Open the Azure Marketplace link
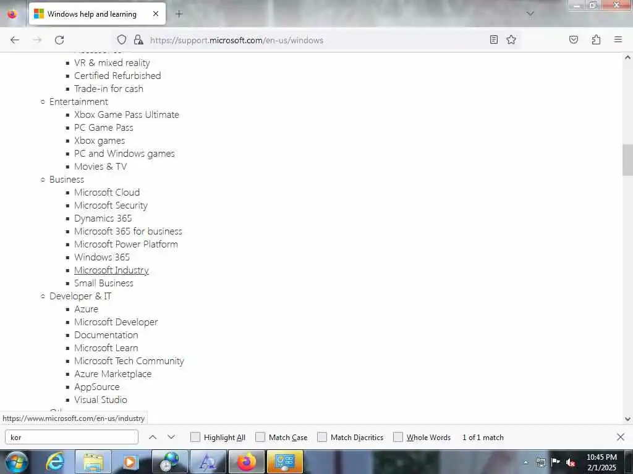This screenshot has width=633, height=474. point(113,374)
